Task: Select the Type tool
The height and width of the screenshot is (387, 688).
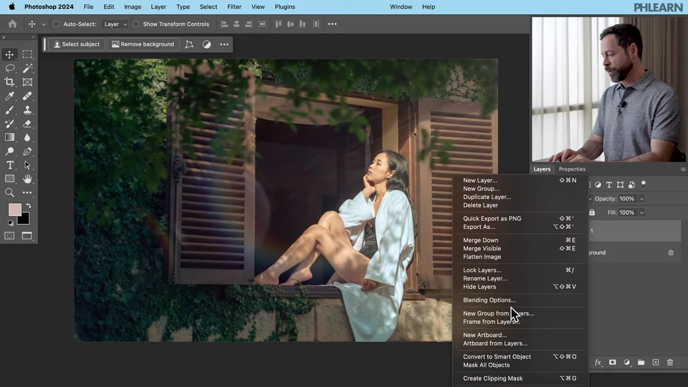Action: (9, 165)
